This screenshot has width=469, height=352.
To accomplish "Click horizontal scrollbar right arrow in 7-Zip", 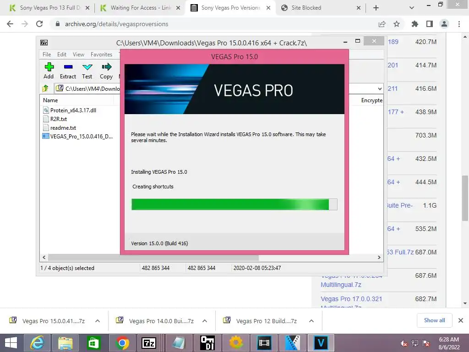I will click(x=379, y=257).
